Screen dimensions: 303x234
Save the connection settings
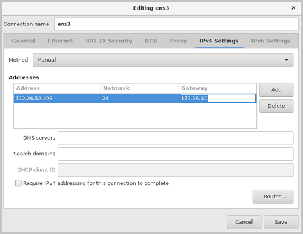click(281, 222)
